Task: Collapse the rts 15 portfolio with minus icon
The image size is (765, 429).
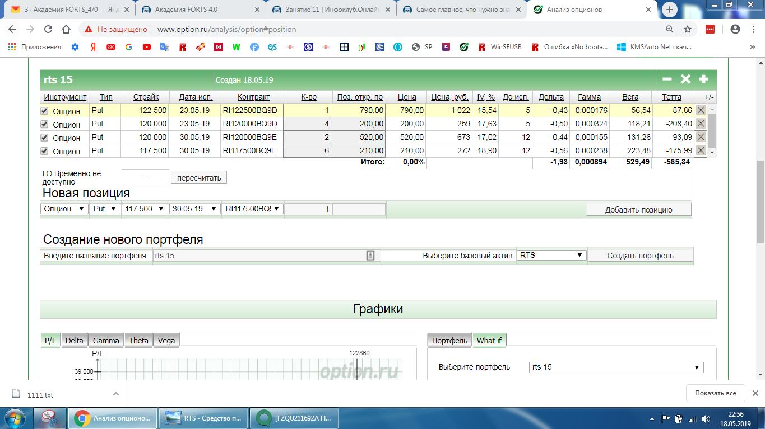Action: [x=667, y=79]
